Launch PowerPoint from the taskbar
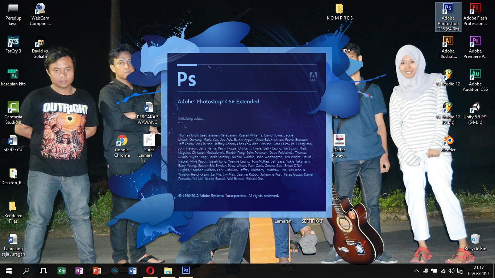This screenshot has width=495, height=278. point(97,270)
